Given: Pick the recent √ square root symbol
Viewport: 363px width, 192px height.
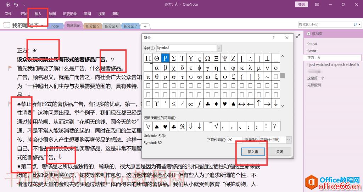Looking at the screenshot, I should pos(216,126).
